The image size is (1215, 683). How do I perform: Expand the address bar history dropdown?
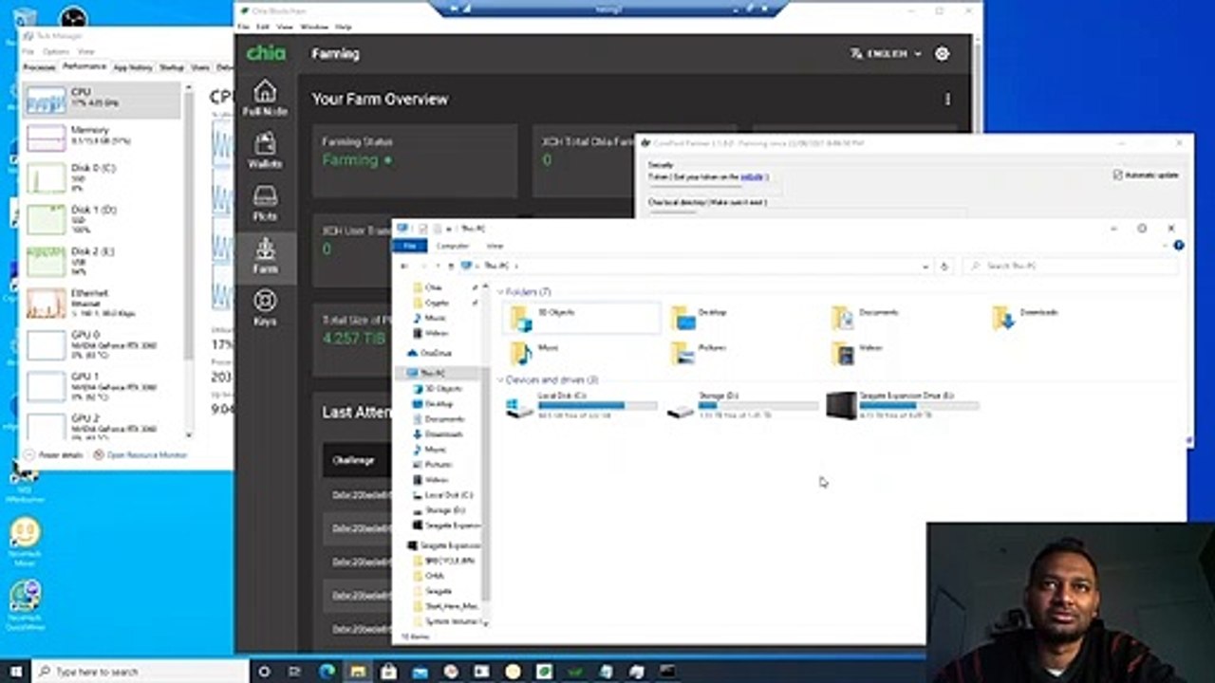(925, 267)
